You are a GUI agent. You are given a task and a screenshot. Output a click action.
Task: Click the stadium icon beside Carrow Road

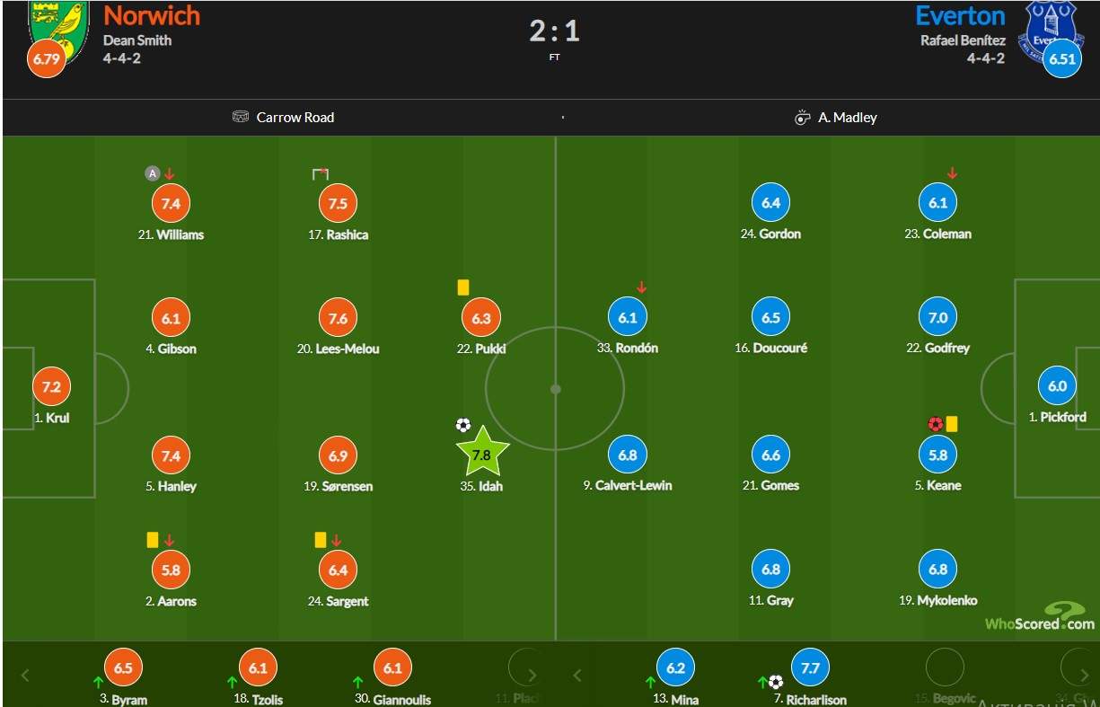point(241,117)
